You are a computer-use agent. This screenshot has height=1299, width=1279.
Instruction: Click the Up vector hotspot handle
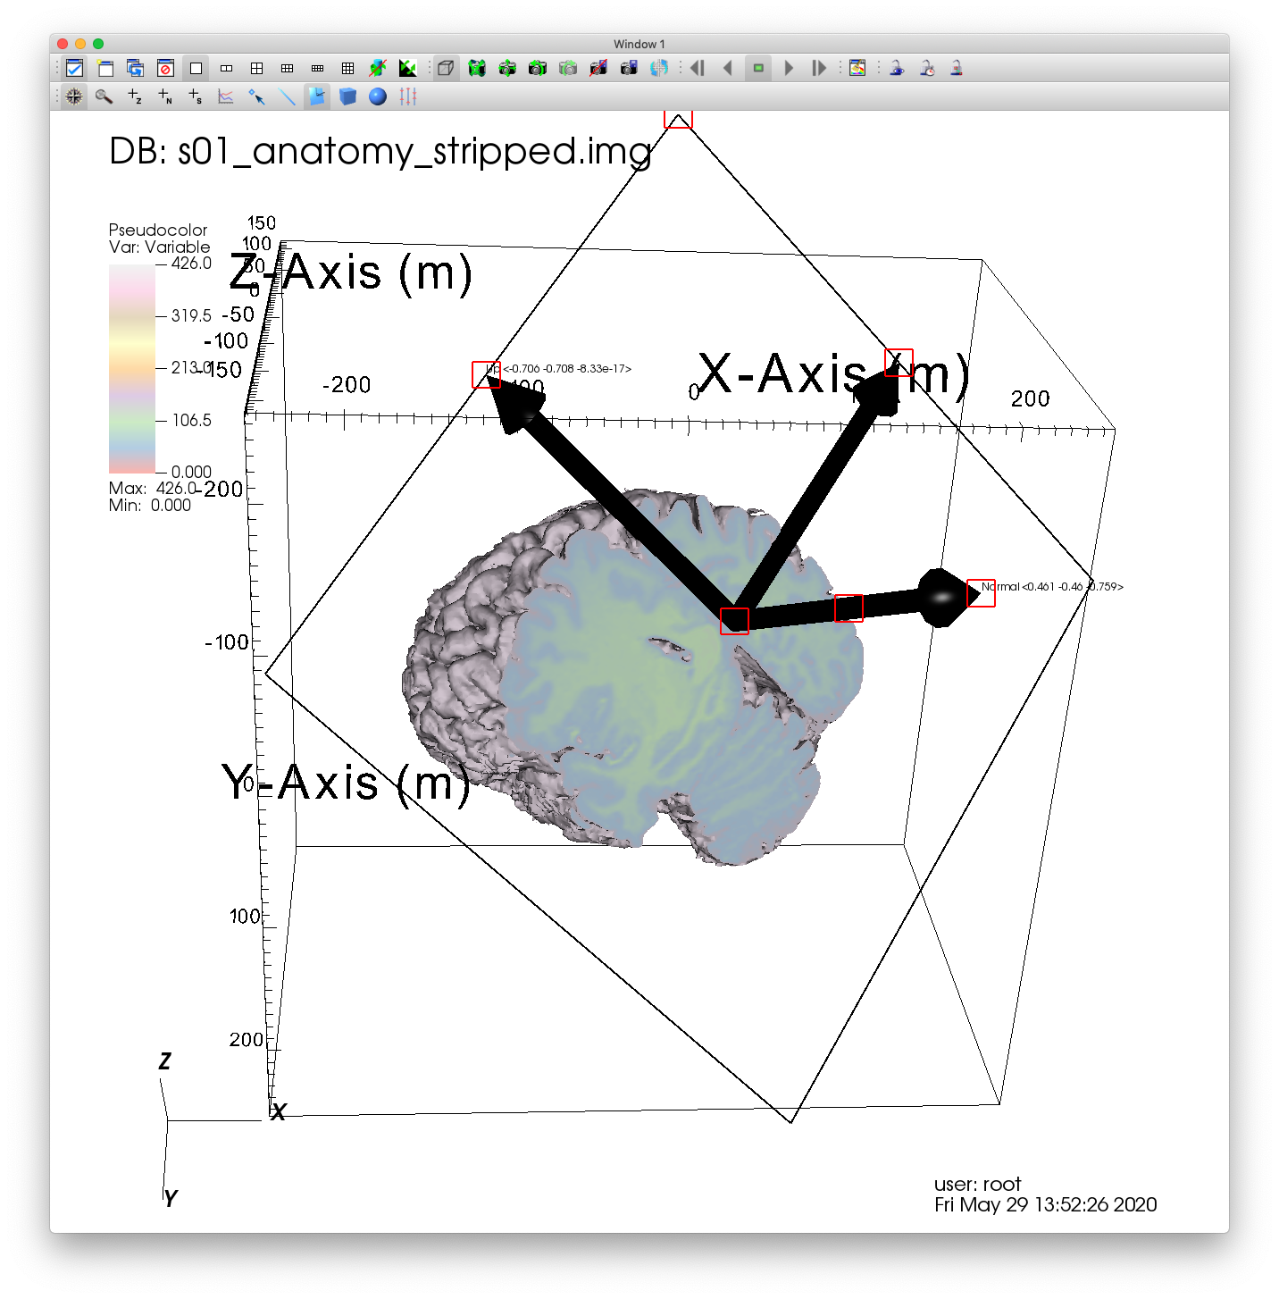click(486, 375)
